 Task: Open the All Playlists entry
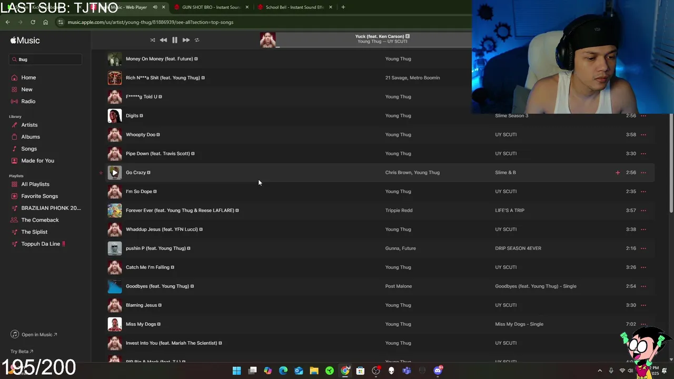[x=35, y=184]
